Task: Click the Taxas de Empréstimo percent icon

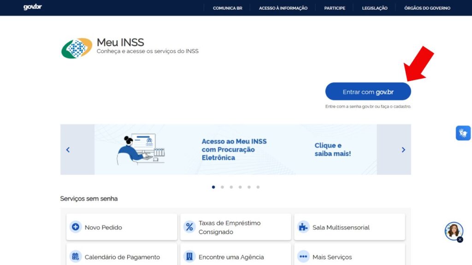Action: click(x=189, y=227)
